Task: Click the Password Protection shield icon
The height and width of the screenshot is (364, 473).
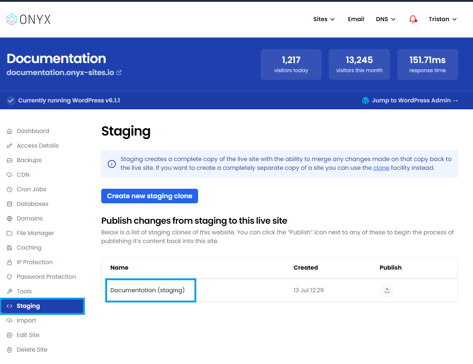Action: pyautogui.click(x=9, y=277)
